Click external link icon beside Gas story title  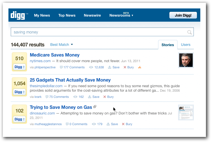tap(95, 107)
